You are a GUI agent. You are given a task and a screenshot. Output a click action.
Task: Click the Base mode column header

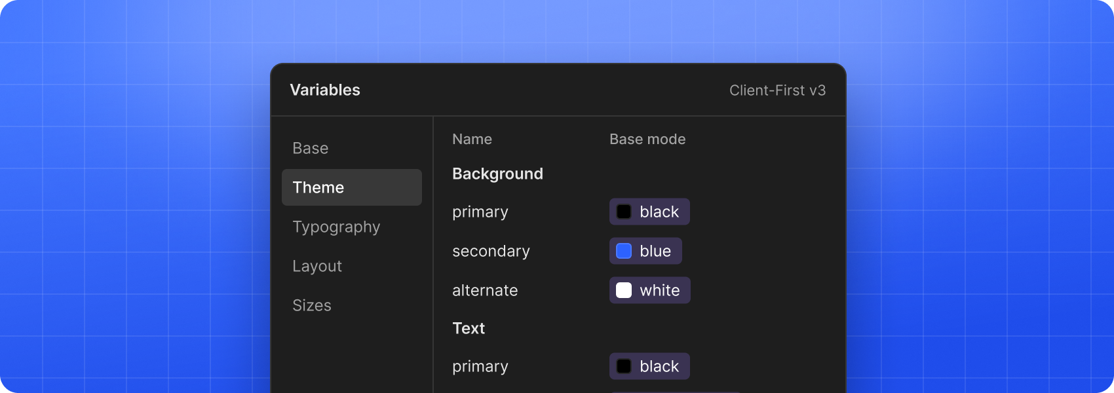pos(647,139)
